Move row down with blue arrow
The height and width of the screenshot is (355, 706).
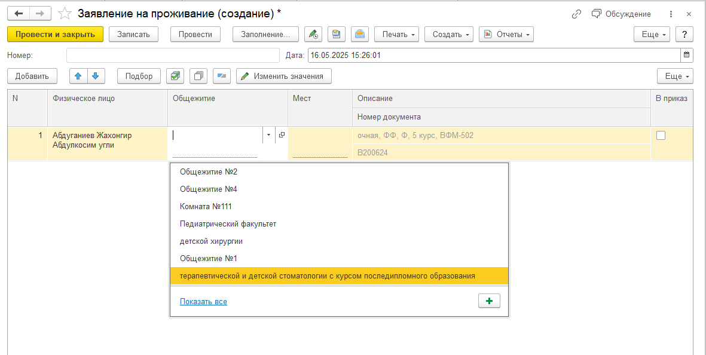[96, 76]
